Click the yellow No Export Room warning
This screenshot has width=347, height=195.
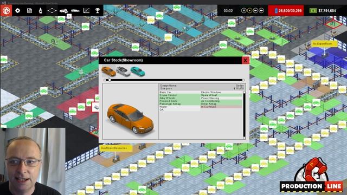(x=324, y=44)
